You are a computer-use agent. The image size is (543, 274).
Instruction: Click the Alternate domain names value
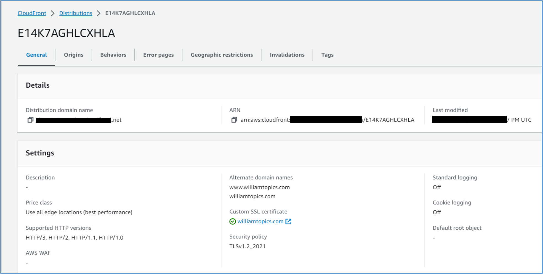[259, 187]
